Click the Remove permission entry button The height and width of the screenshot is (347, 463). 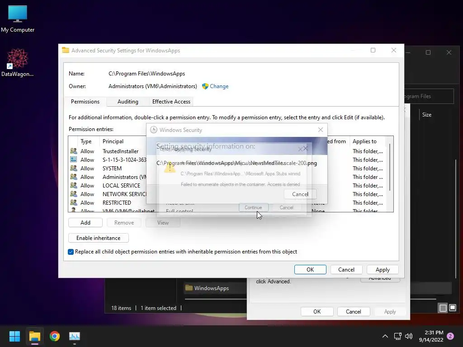tap(124, 222)
